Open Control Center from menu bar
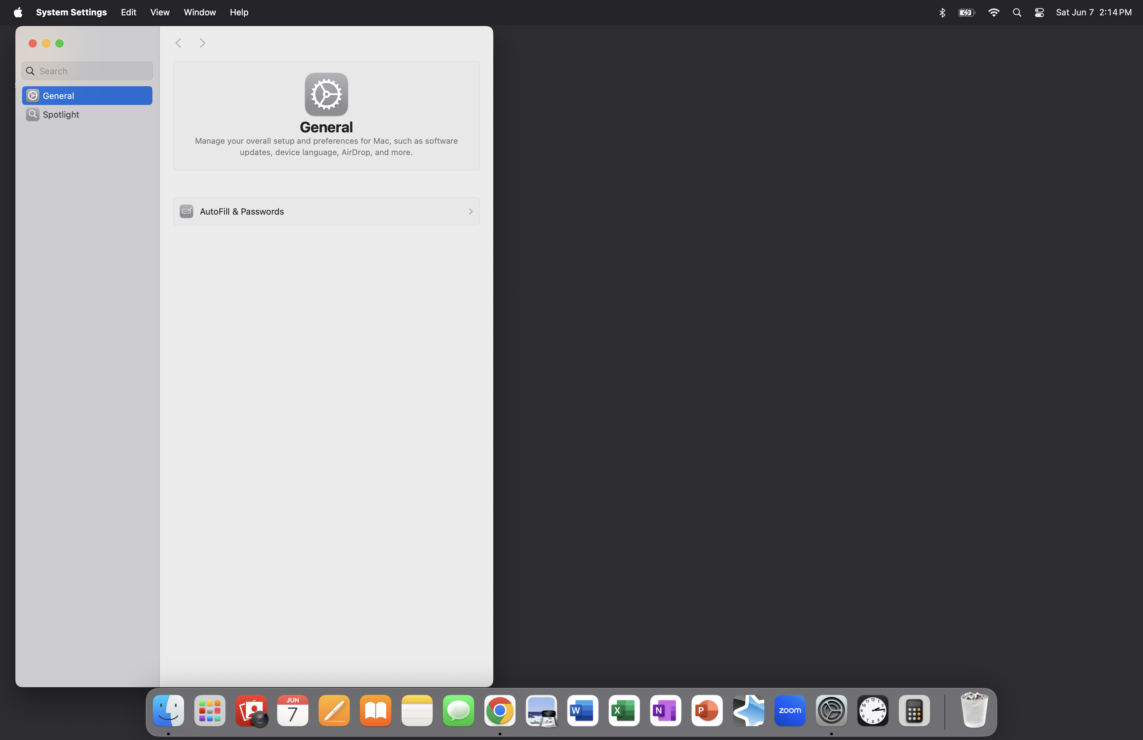The width and height of the screenshot is (1143, 740). [x=1039, y=12]
